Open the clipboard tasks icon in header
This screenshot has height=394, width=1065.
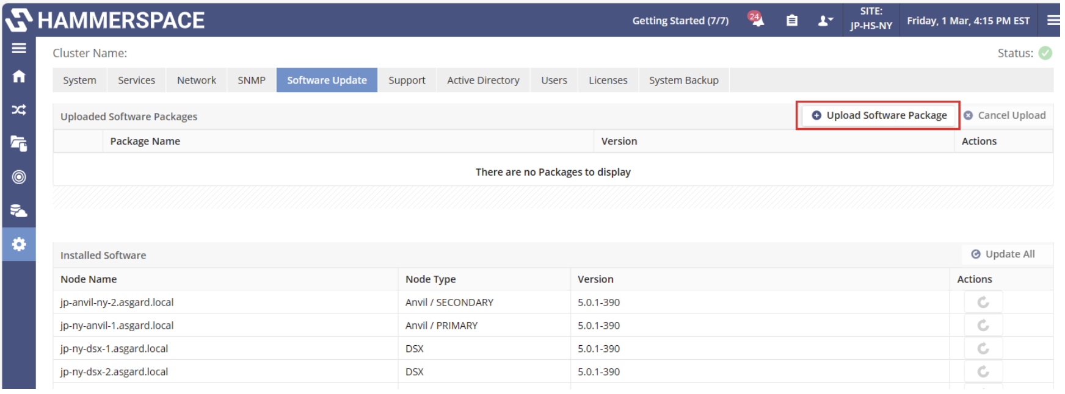(x=792, y=21)
